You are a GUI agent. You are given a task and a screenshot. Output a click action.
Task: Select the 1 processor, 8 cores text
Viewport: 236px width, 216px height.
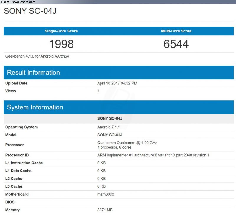tap(114, 147)
